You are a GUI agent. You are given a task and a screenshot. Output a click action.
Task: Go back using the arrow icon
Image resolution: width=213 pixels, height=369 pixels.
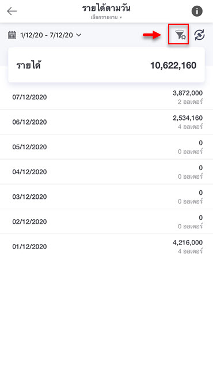point(12,11)
